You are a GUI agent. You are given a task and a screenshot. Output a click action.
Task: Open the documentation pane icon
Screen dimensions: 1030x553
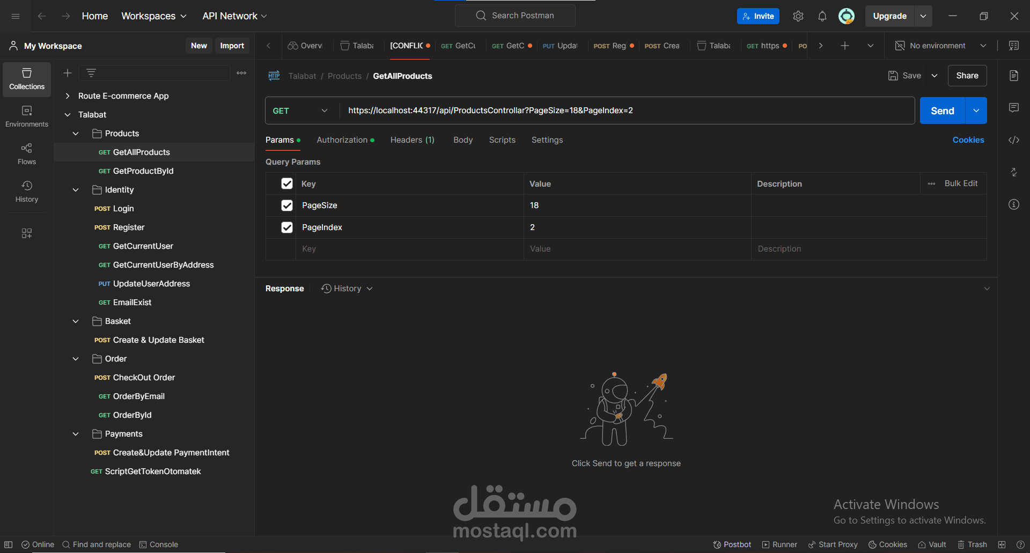(1014, 76)
